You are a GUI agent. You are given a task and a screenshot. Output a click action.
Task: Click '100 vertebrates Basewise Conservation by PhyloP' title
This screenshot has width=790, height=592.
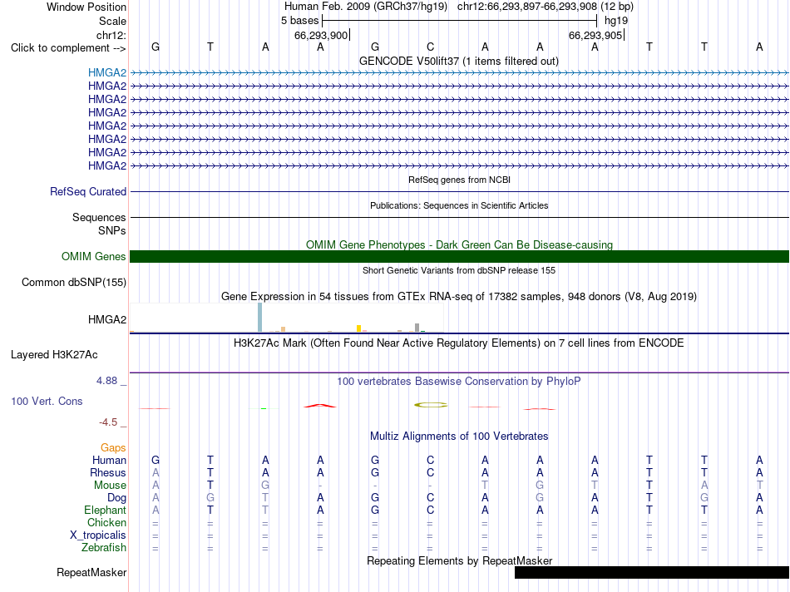point(459,382)
